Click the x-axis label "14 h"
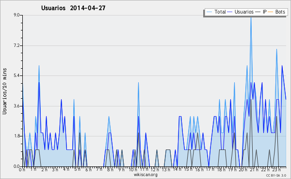 coord(177,169)
